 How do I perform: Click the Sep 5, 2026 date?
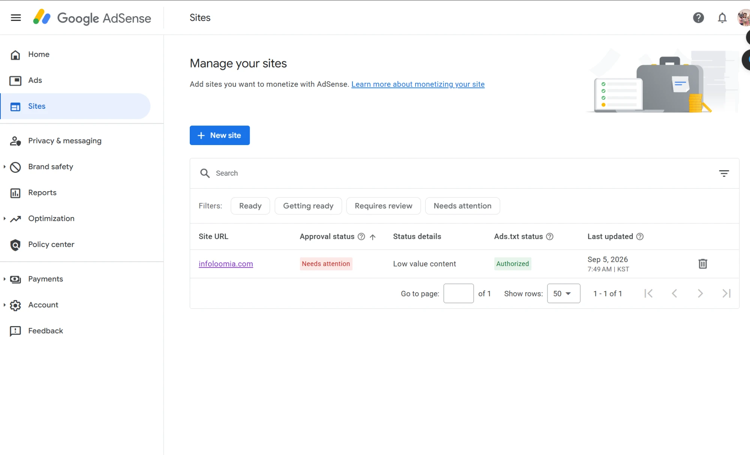pos(607,259)
